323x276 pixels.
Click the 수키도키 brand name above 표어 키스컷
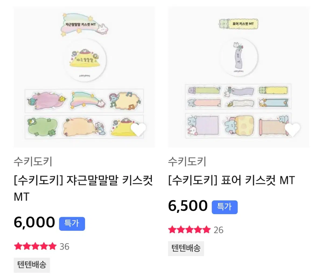click(x=187, y=162)
